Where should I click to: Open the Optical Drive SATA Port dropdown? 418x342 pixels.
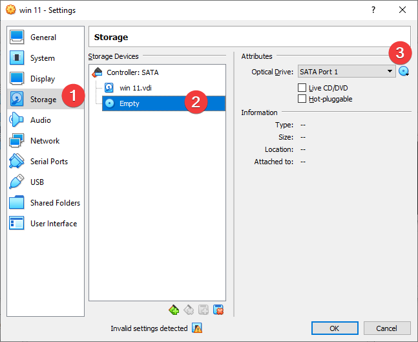click(346, 72)
